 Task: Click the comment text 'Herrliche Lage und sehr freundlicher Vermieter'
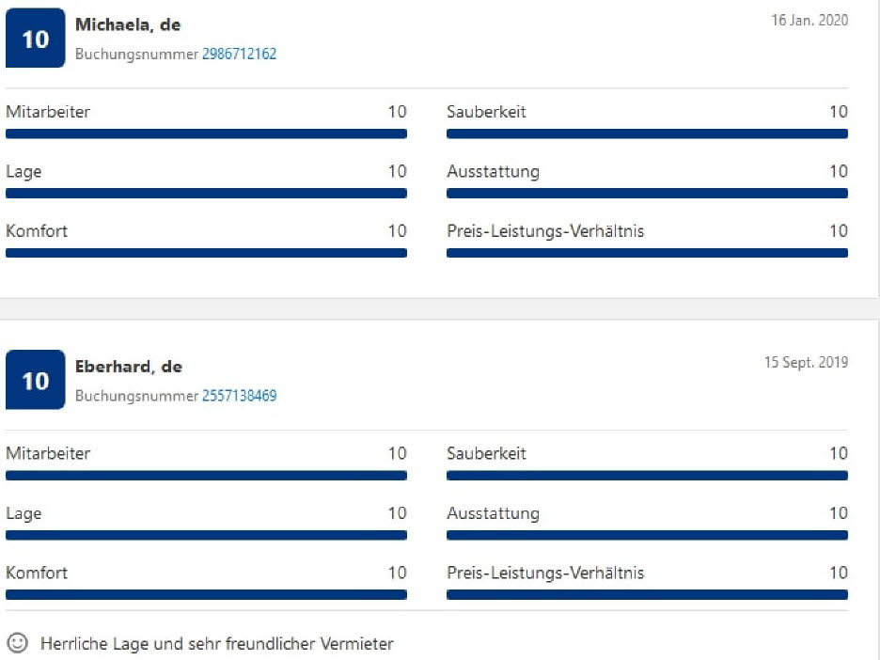tap(217, 644)
